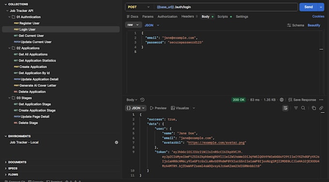This screenshot has height=182, width=329.
Task: Follow the example.com/avatar.png link in response
Action: pos(216,142)
